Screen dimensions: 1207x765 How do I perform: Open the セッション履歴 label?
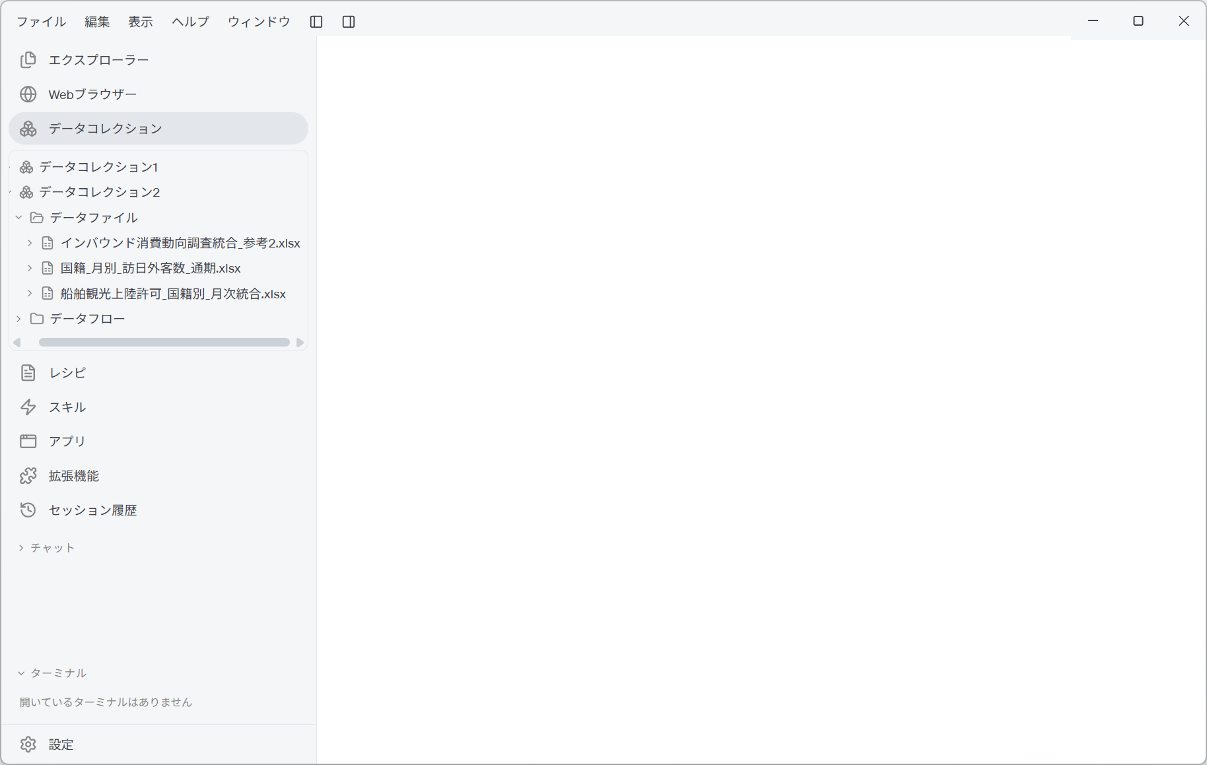(93, 510)
